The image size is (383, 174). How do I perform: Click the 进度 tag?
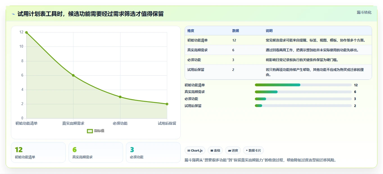(x=233, y=150)
